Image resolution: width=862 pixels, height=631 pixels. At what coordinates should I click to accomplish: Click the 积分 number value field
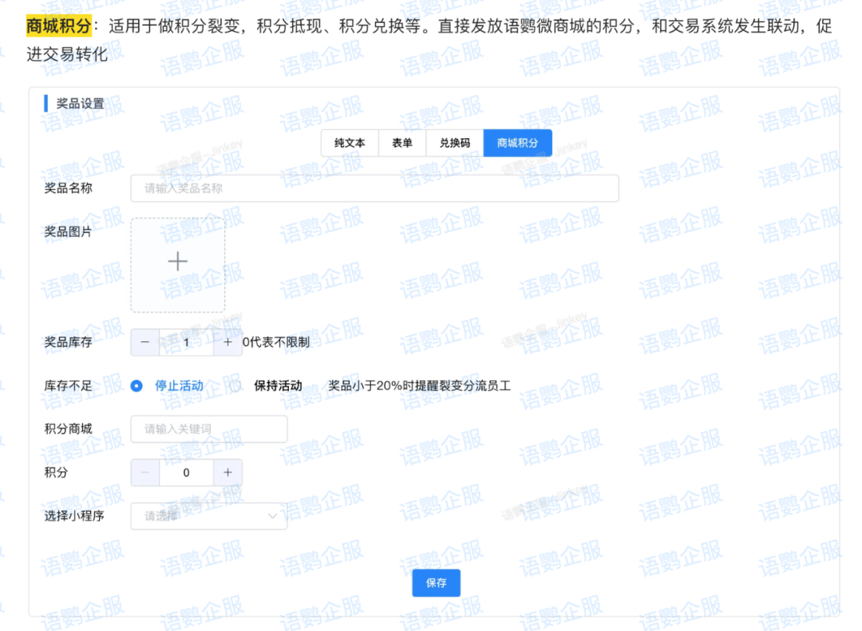[186, 472]
